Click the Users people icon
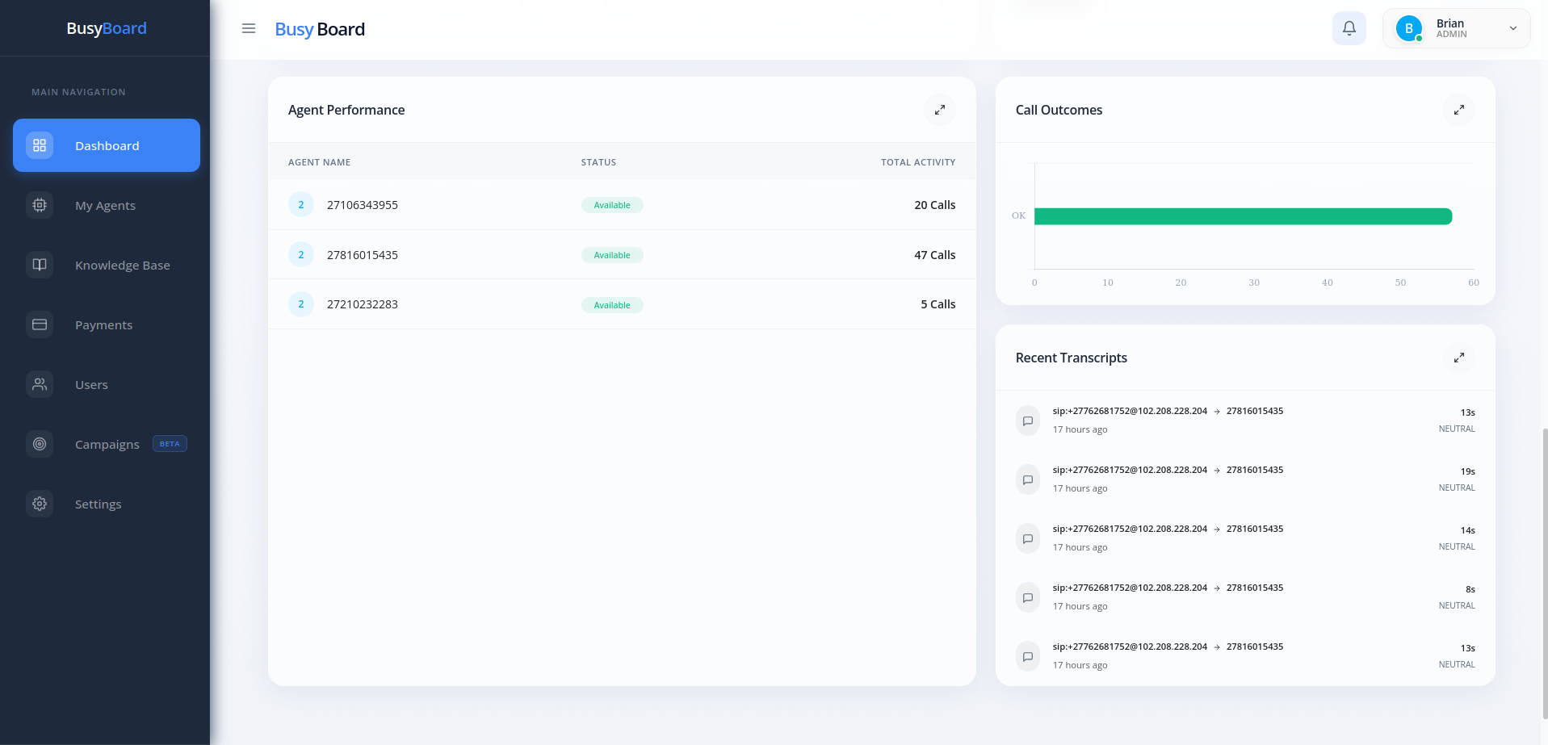The width and height of the screenshot is (1548, 745). pos(40,384)
